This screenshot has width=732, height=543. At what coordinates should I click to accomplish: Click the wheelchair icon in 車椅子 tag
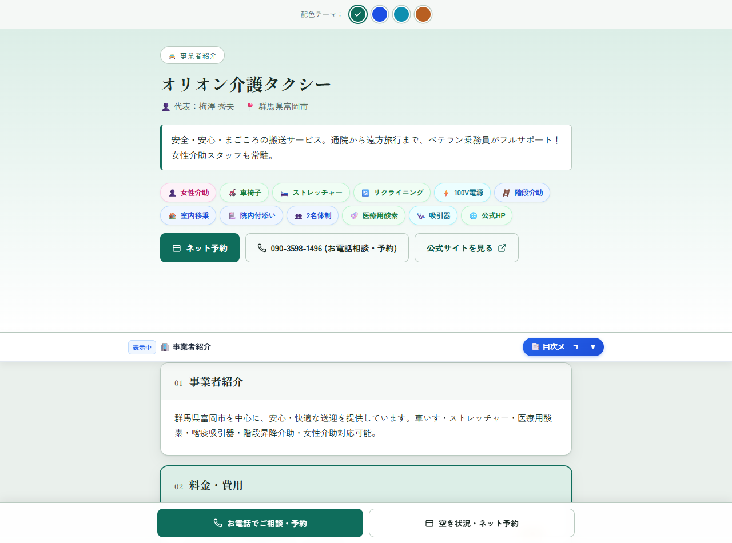point(232,193)
